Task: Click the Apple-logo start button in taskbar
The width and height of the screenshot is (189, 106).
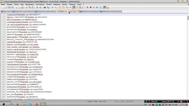Action: coord(4,104)
